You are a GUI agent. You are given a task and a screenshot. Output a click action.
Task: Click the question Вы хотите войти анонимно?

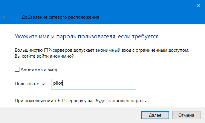(44, 56)
